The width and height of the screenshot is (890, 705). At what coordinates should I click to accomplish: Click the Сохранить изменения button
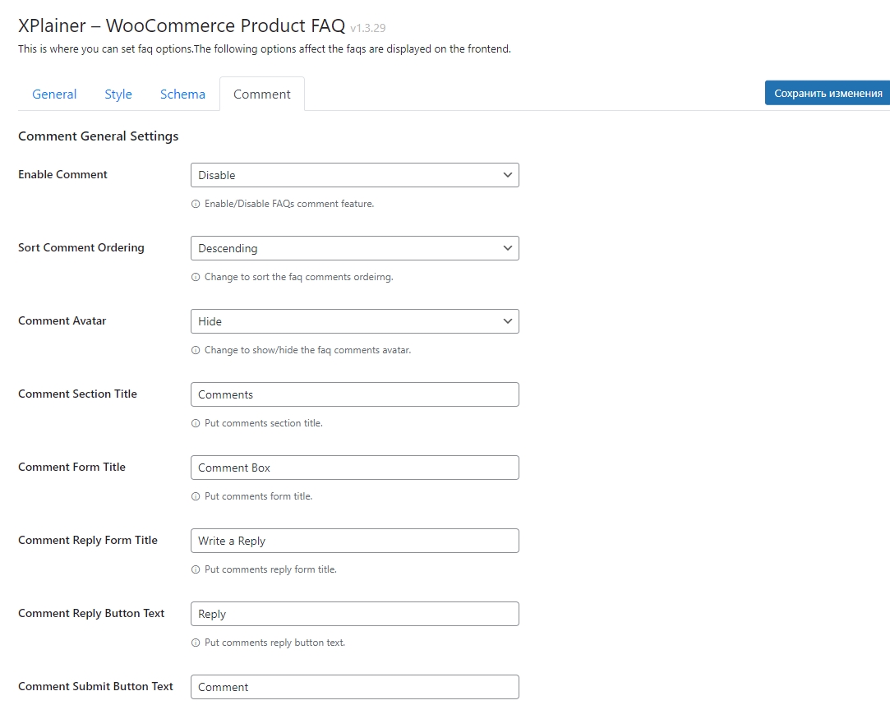click(x=828, y=93)
